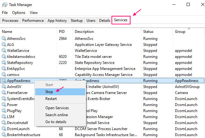Select Open Services from context menu
205x138 pixels.
coord(57,108)
